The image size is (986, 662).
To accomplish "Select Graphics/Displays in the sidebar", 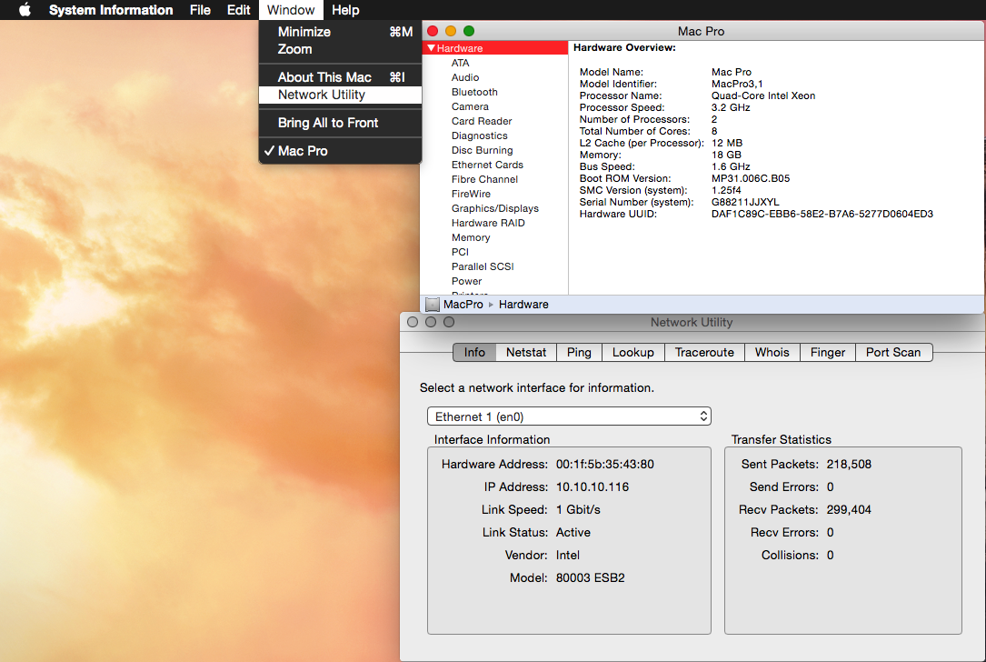I will (x=495, y=208).
